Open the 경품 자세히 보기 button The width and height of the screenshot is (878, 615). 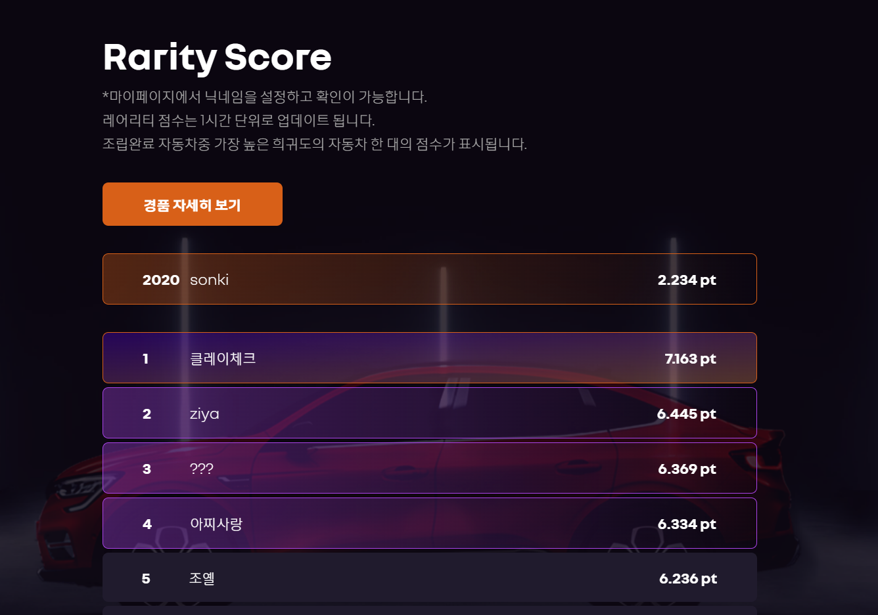tap(193, 204)
